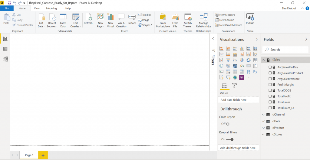Image resolution: width=310 pixels, height=160 pixels.
Task: Select the Card (123) visual
Action: 249,66
